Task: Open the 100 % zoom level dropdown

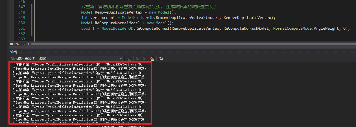Action: click(x=24, y=44)
